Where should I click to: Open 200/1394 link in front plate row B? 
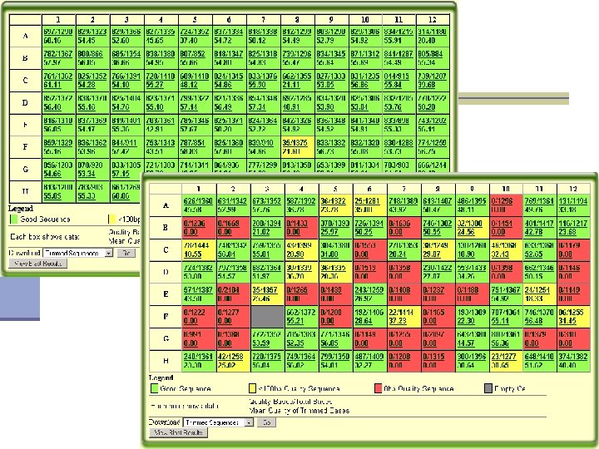(x=267, y=224)
